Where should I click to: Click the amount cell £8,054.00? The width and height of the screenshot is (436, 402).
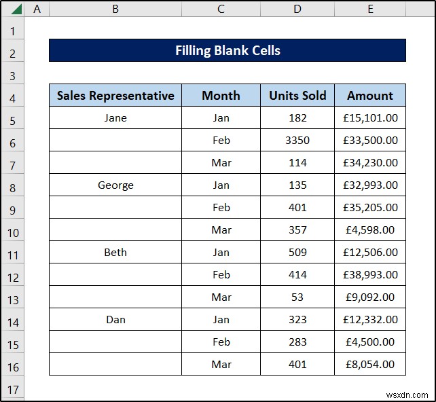click(370, 365)
